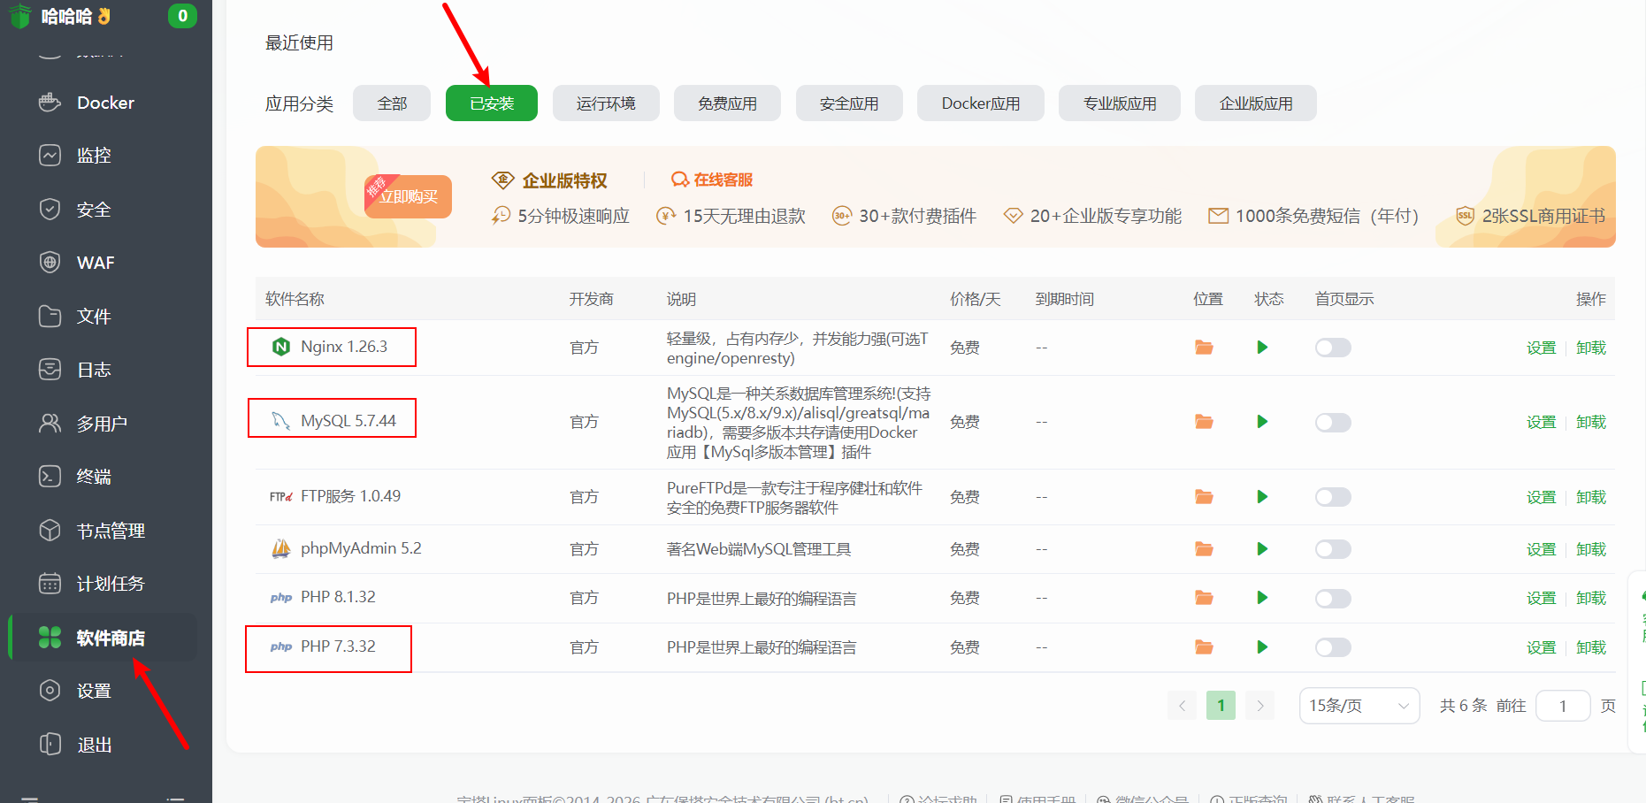Click the running status icon for Nginx
Viewport: 1646px width, 803px height.
pyautogui.click(x=1262, y=348)
